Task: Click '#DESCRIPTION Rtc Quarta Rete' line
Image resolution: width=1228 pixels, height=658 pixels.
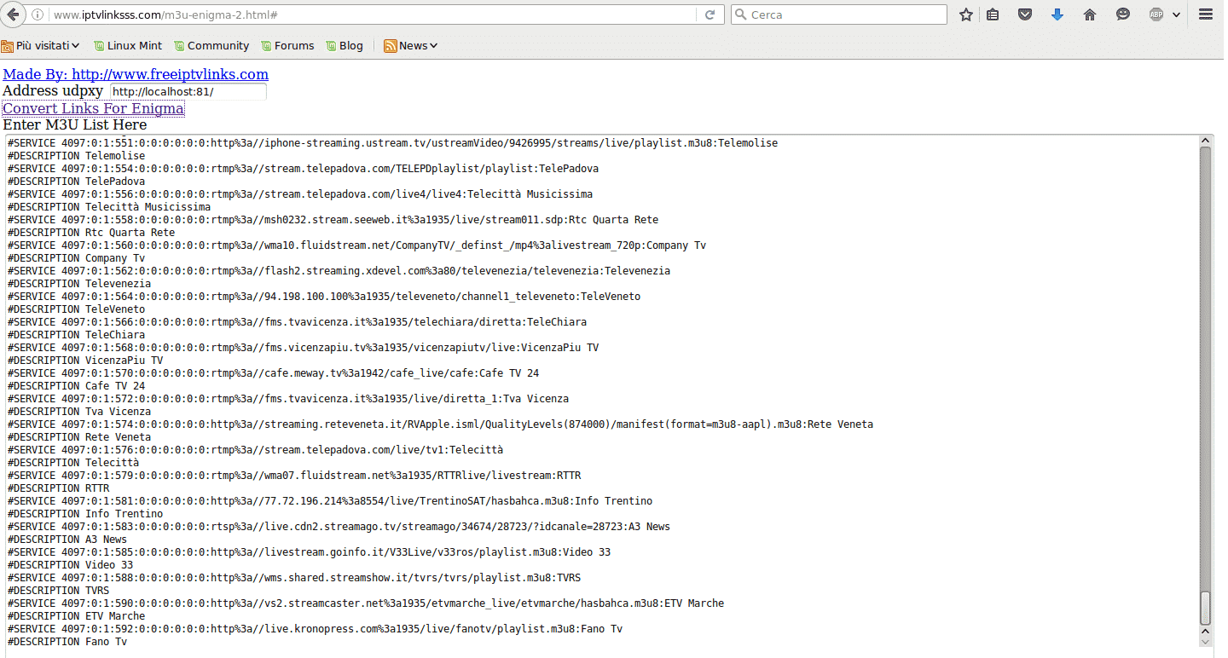Action: pos(91,233)
